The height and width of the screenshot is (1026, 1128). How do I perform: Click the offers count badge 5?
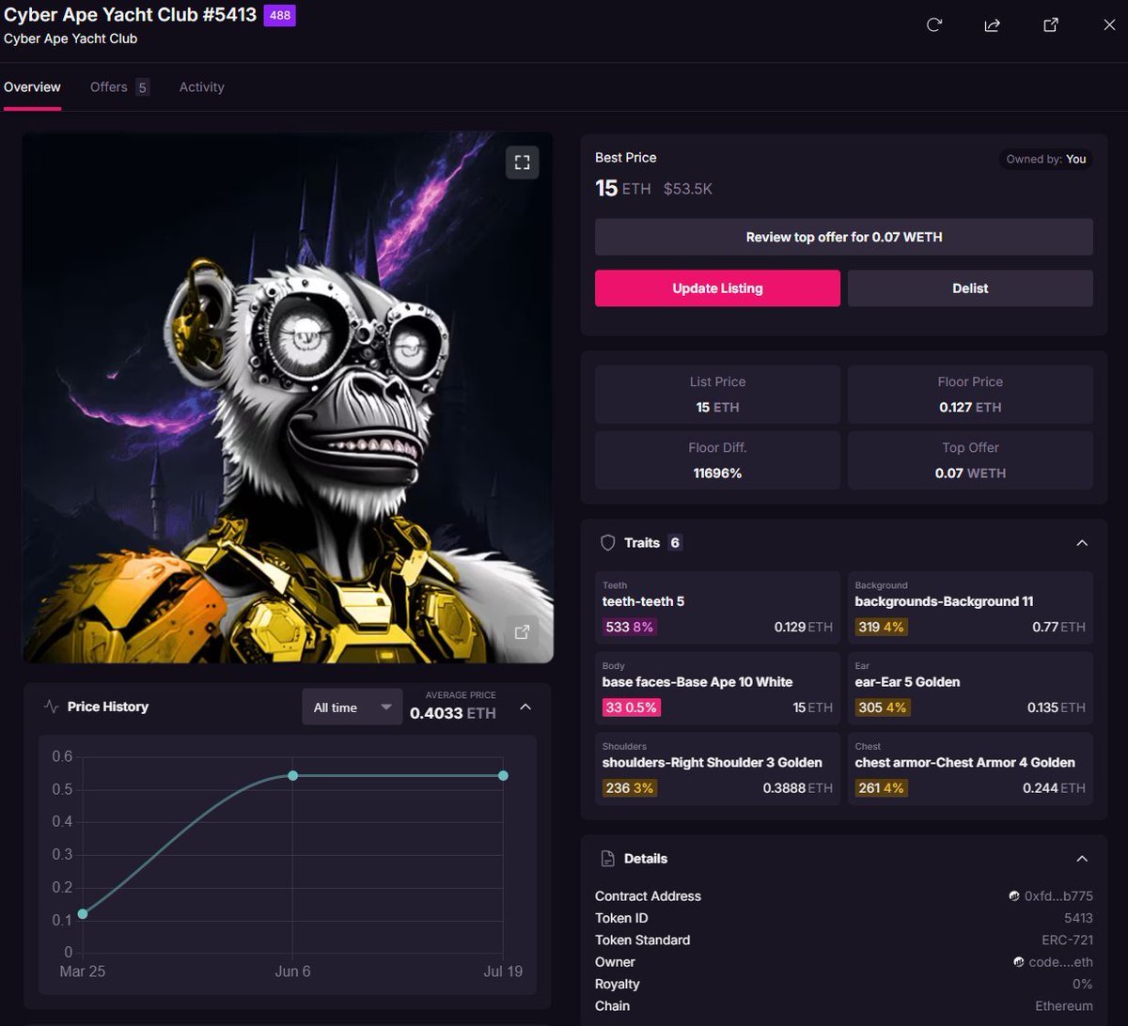pos(142,87)
